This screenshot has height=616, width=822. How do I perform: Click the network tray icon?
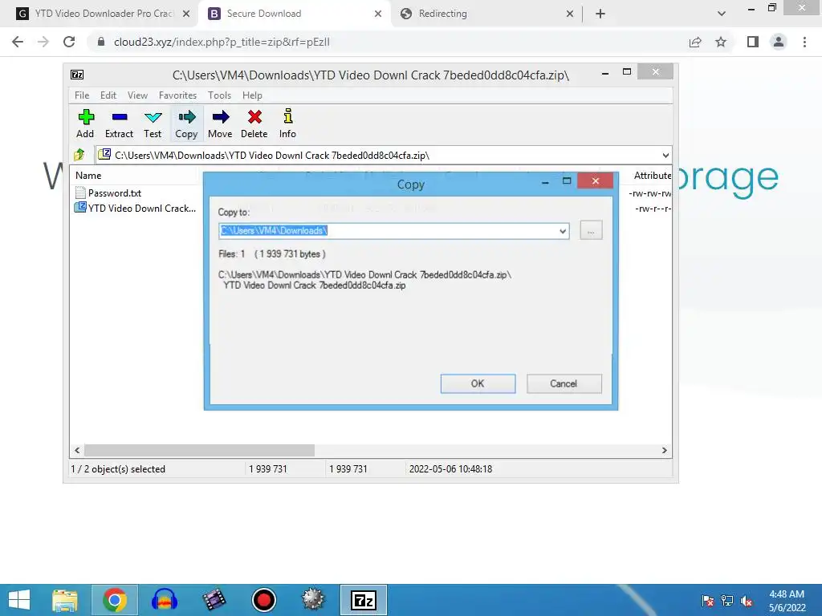pyautogui.click(x=727, y=600)
